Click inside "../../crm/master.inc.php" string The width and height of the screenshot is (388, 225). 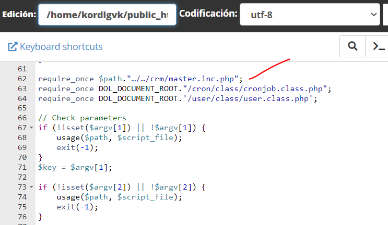click(x=182, y=79)
